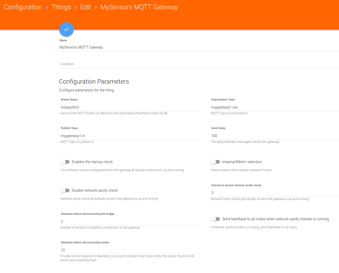The height and width of the screenshot is (273, 339).
Task: Click the Publish Topic field mygateway1-in
Action: 130,136
